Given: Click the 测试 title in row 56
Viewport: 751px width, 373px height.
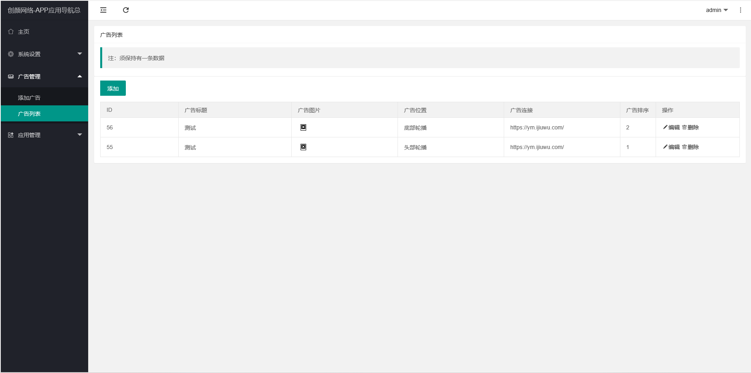Looking at the screenshot, I should [190, 128].
